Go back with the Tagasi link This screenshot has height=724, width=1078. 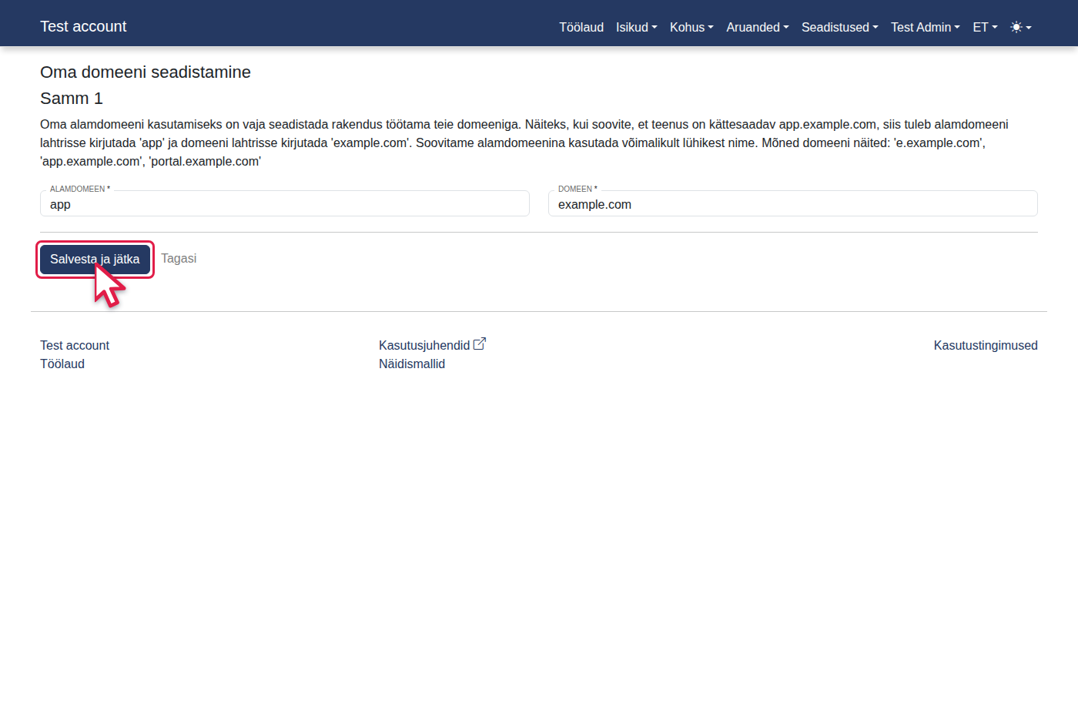[179, 259]
